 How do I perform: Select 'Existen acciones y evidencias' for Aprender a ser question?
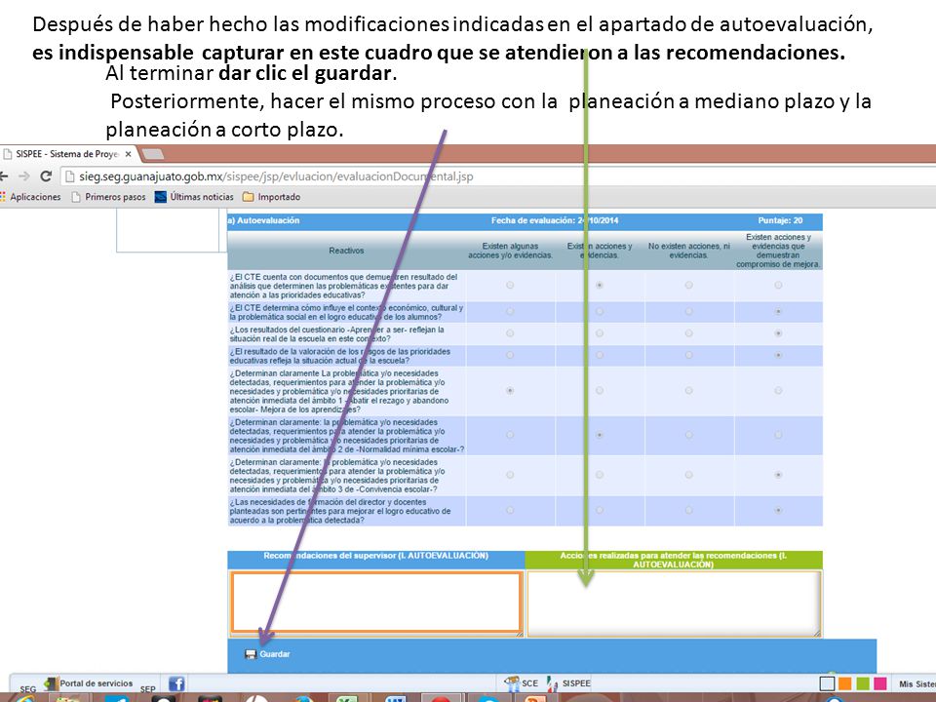point(600,333)
